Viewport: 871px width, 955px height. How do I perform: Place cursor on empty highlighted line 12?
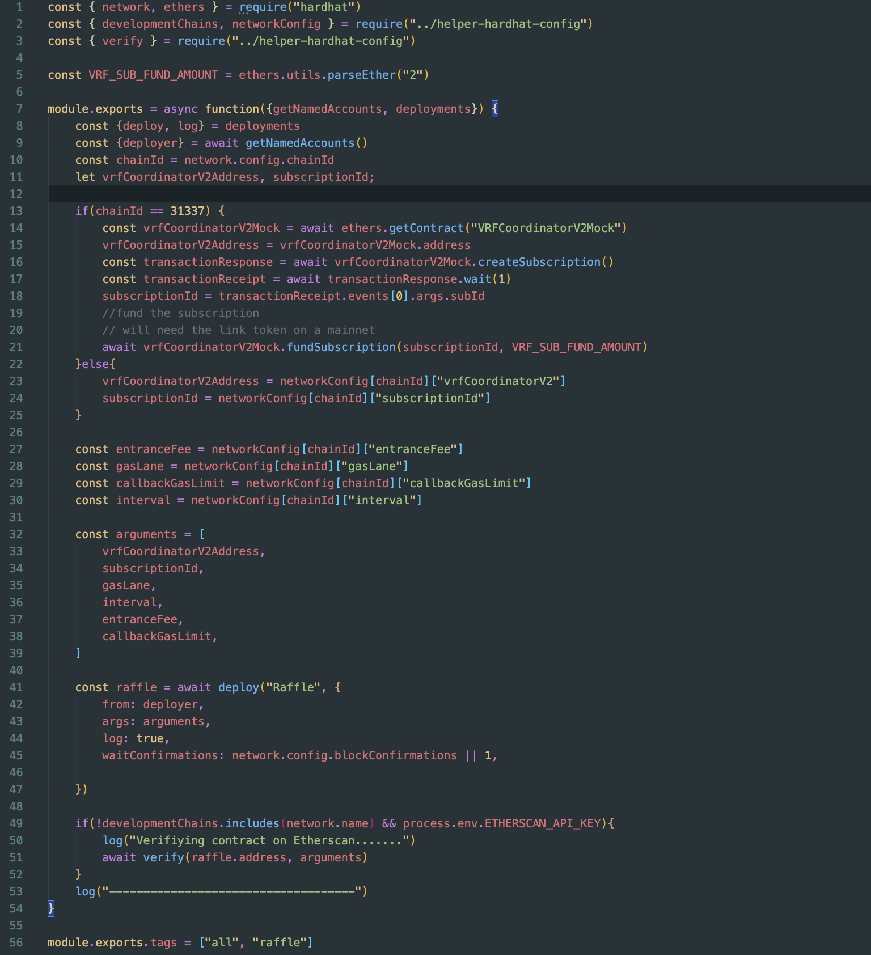click(x=459, y=194)
